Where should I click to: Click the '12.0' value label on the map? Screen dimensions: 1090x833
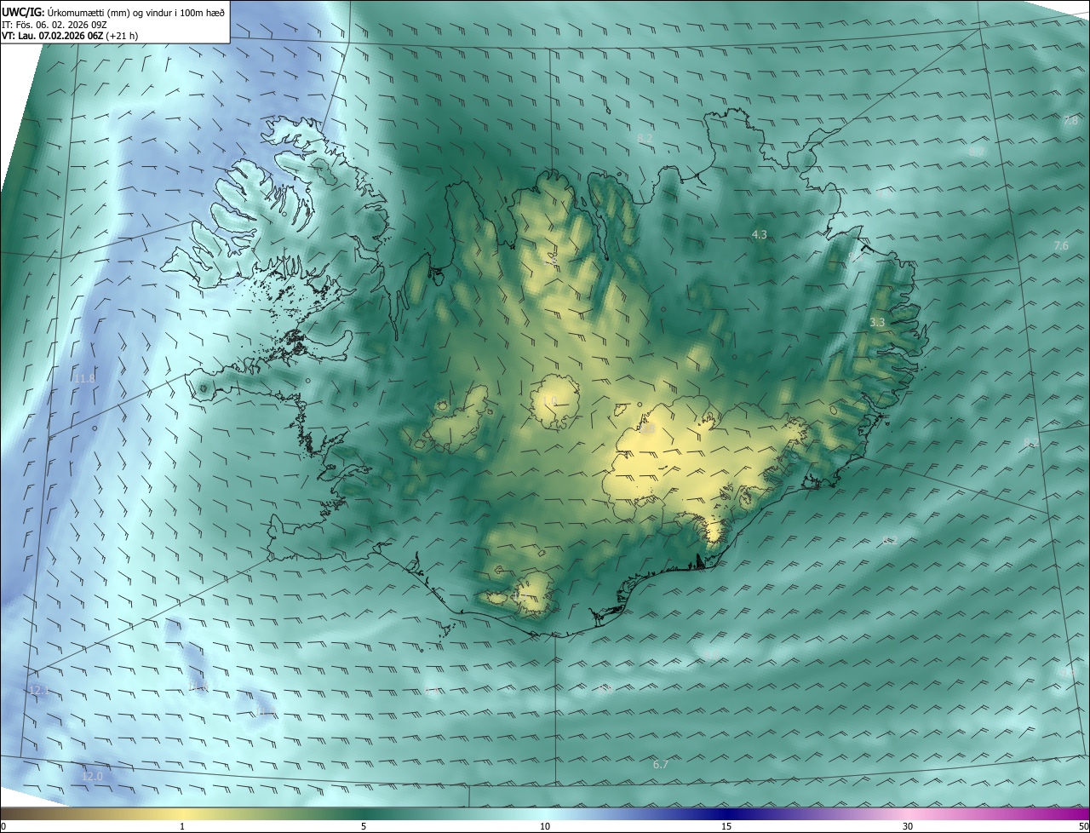click(x=92, y=776)
